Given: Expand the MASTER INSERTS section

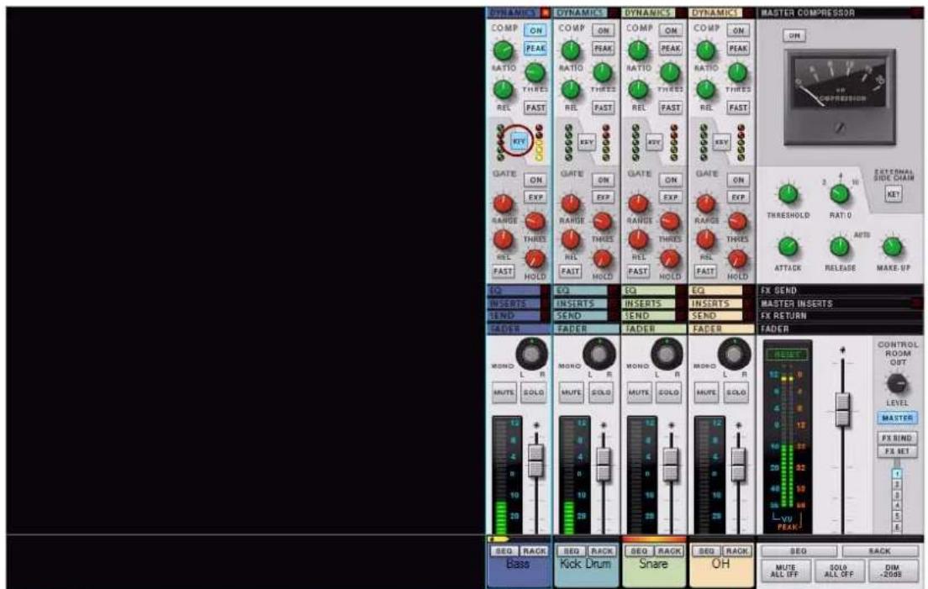Looking at the screenshot, I should tap(840, 303).
